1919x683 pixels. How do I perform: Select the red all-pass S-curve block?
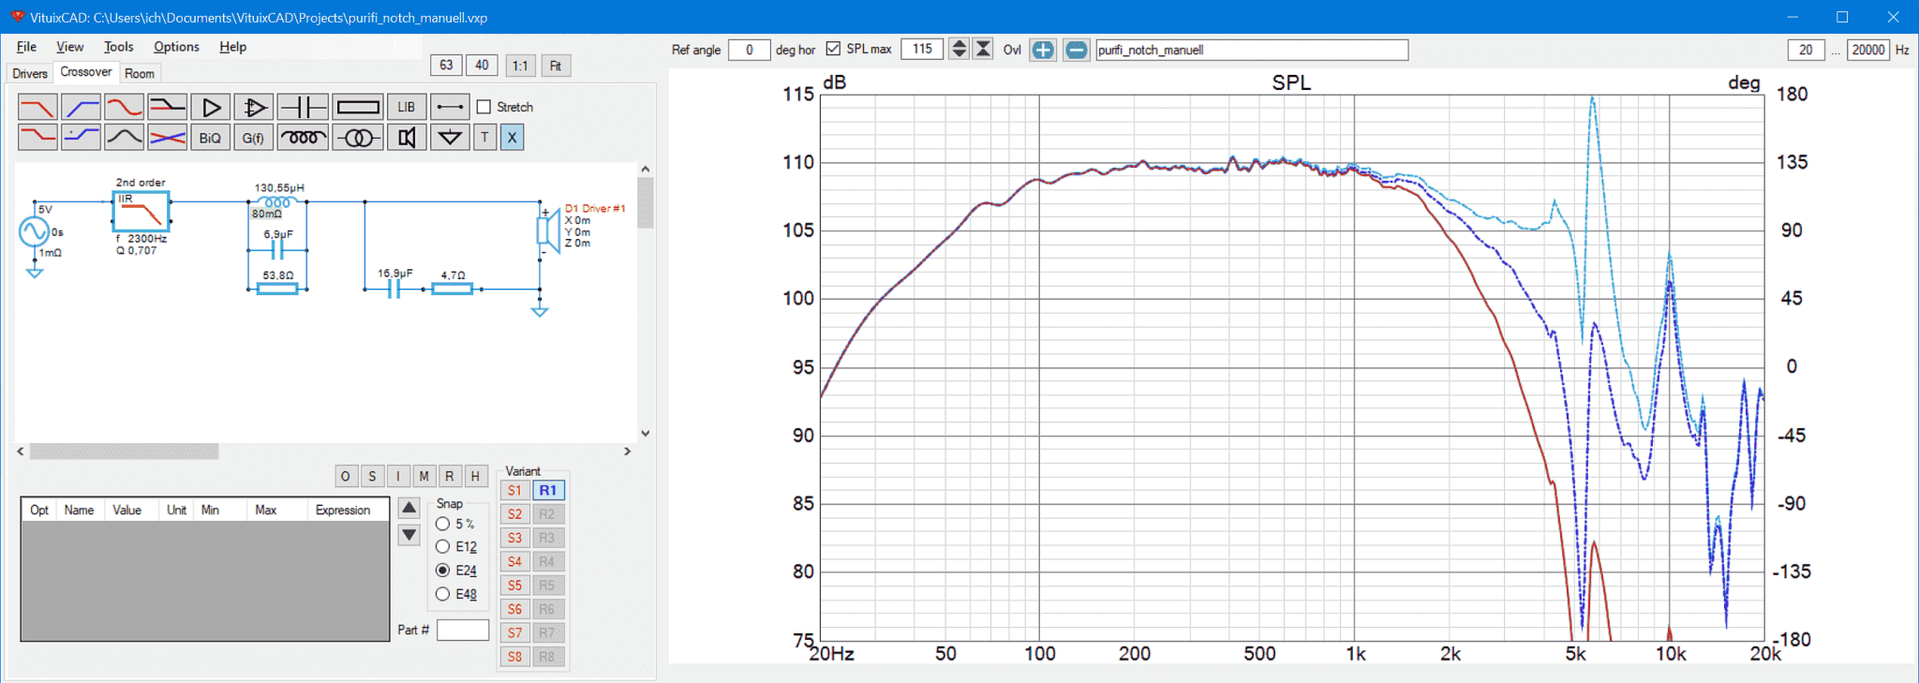124,107
